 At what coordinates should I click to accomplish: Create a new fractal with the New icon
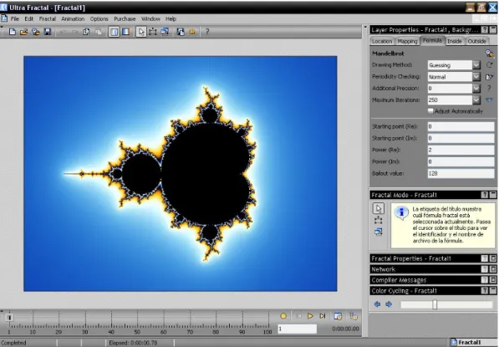(12, 32)
